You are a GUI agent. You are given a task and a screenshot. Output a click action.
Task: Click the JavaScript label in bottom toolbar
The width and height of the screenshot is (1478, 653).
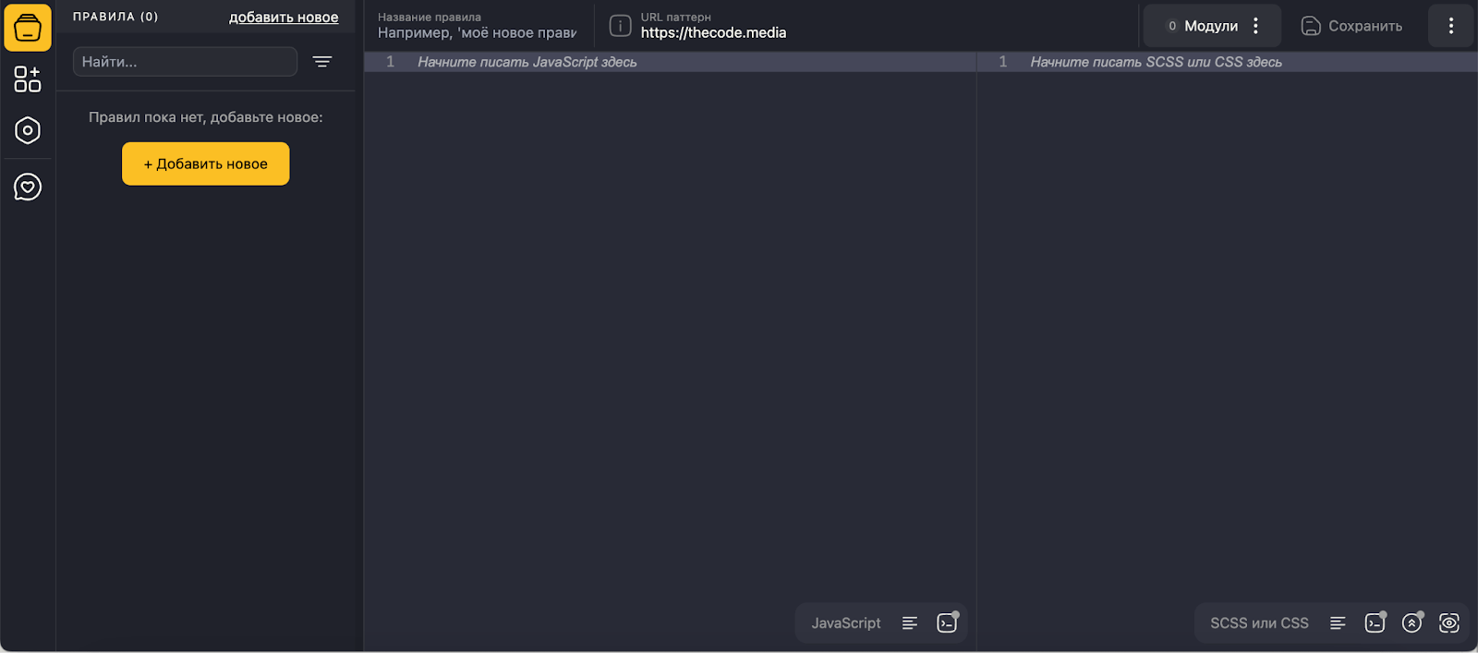pyautogui.click(x=846, y=623)
